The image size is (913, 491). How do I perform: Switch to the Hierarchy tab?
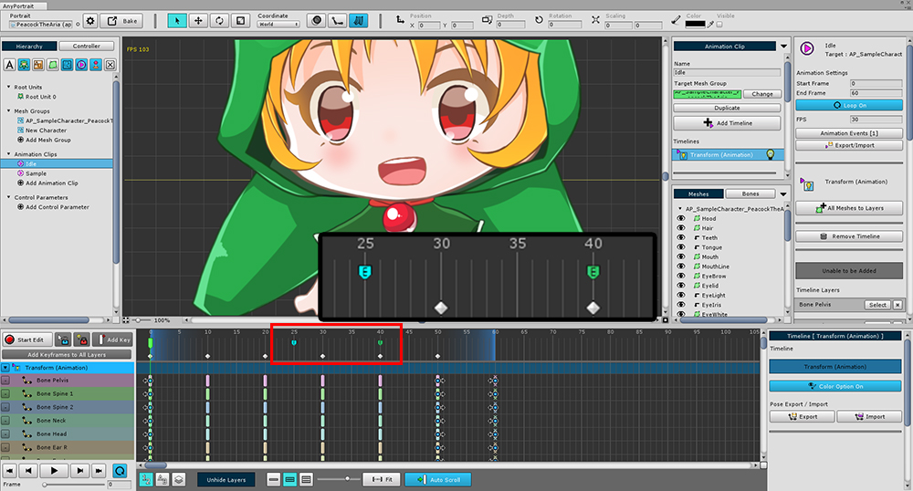[x=29, y=46]
